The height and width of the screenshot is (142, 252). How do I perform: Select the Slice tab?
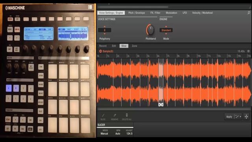click(124, 46)
